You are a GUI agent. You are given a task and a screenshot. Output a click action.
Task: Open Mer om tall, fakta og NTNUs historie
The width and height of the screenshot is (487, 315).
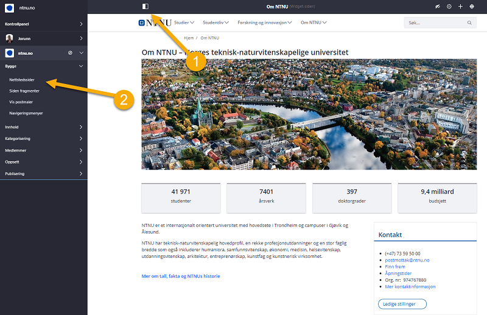(x=181, y=276)
